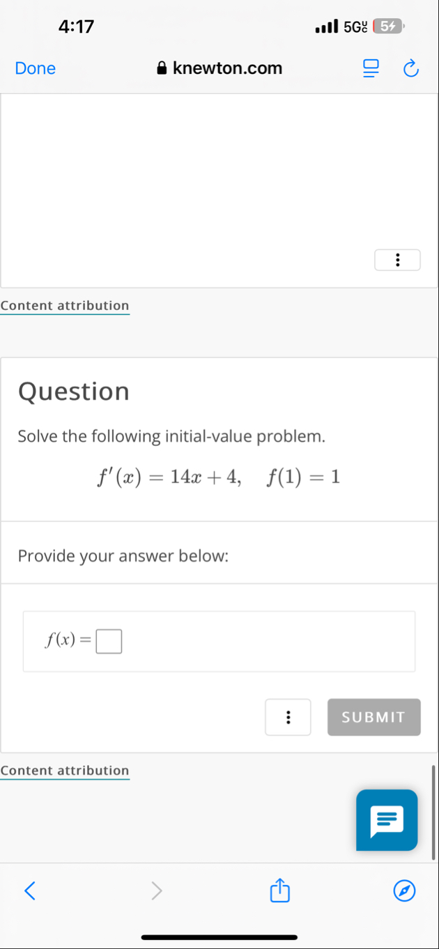The height and width of the screenshot is (949, 439).
Task: Tap the share icon in bottom toolbar
Action: [x=279, y=890]
